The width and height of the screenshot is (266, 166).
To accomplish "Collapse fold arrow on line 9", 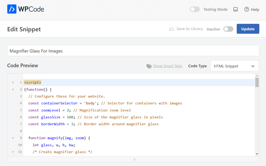I will coord(13,138).
